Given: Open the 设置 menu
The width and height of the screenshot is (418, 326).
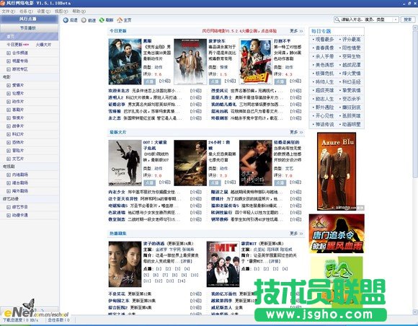Looking at the screenshot, I should 43,12.
